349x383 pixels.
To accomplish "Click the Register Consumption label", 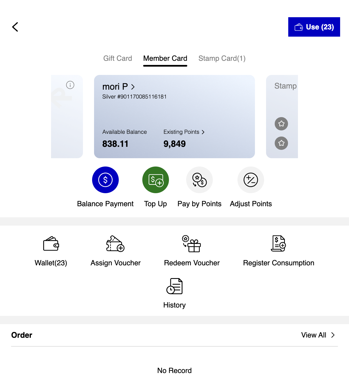I will click(x=279, y=263).
